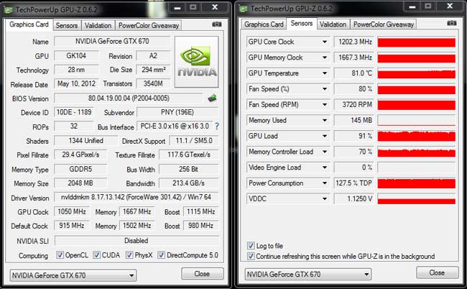Screen dimensions: 467x289
Task: Open the GPU Temperature sensor dropdown
Action: [x=325, y=73]
